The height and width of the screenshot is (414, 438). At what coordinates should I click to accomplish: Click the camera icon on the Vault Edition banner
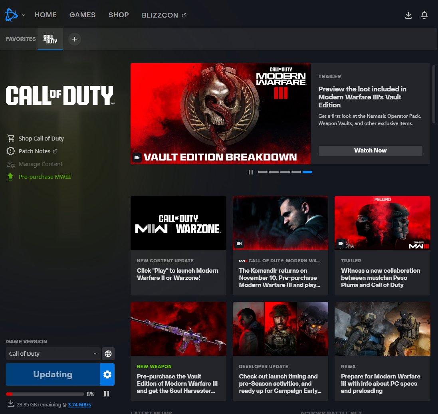[x=137, y=157]
